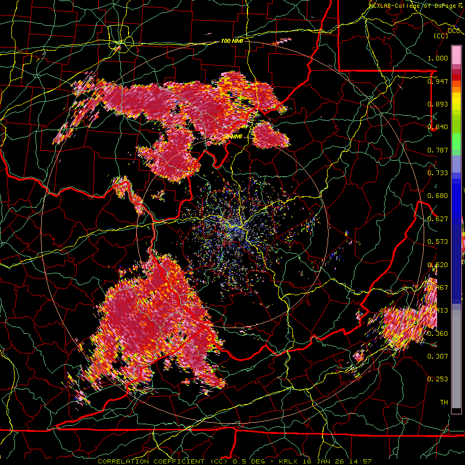This screenshot has width=465, height=465.
Task: Click the 0.627 scale value
Action: 438,219
